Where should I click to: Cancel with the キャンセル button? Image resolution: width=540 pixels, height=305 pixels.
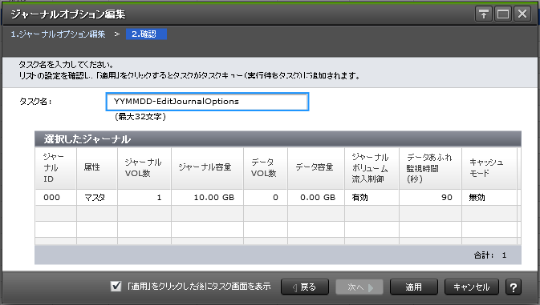coord(472,287)
